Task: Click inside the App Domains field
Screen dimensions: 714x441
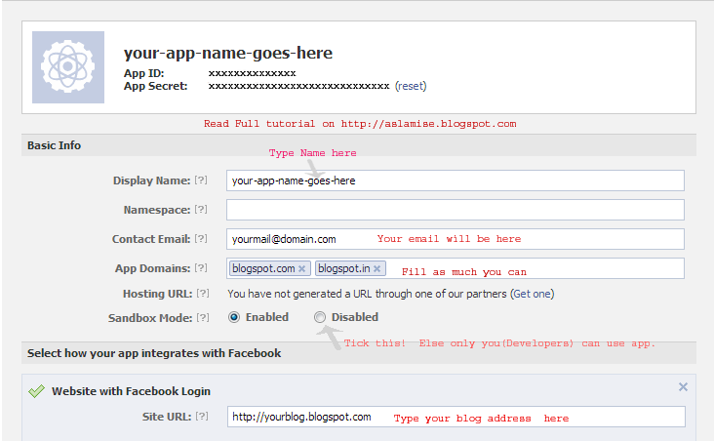Action: pos(456,268)
